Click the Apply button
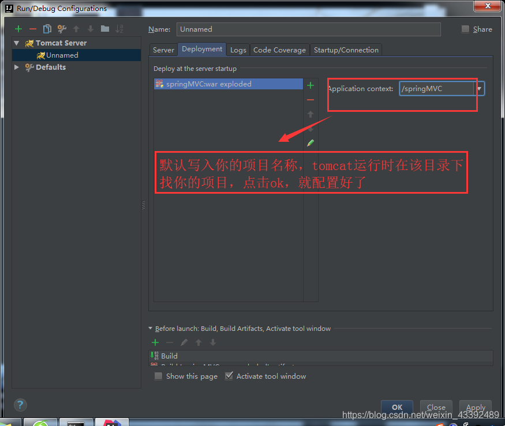The image size is (505, 426). (476, 408)
